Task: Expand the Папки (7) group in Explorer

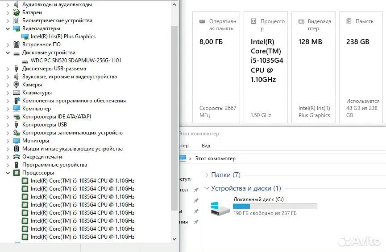Action: pos(207,175)
